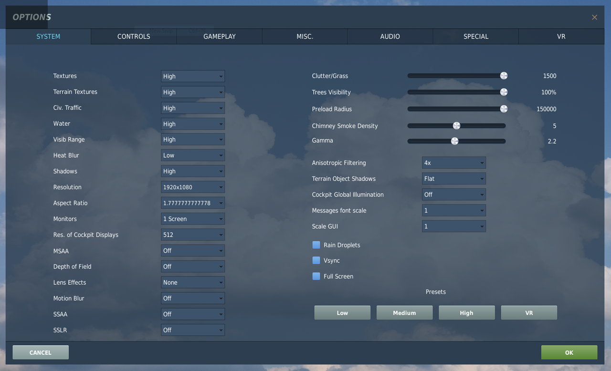Open the Aspect Ratio dropdown
611x371 pixels.
point(192,203)
